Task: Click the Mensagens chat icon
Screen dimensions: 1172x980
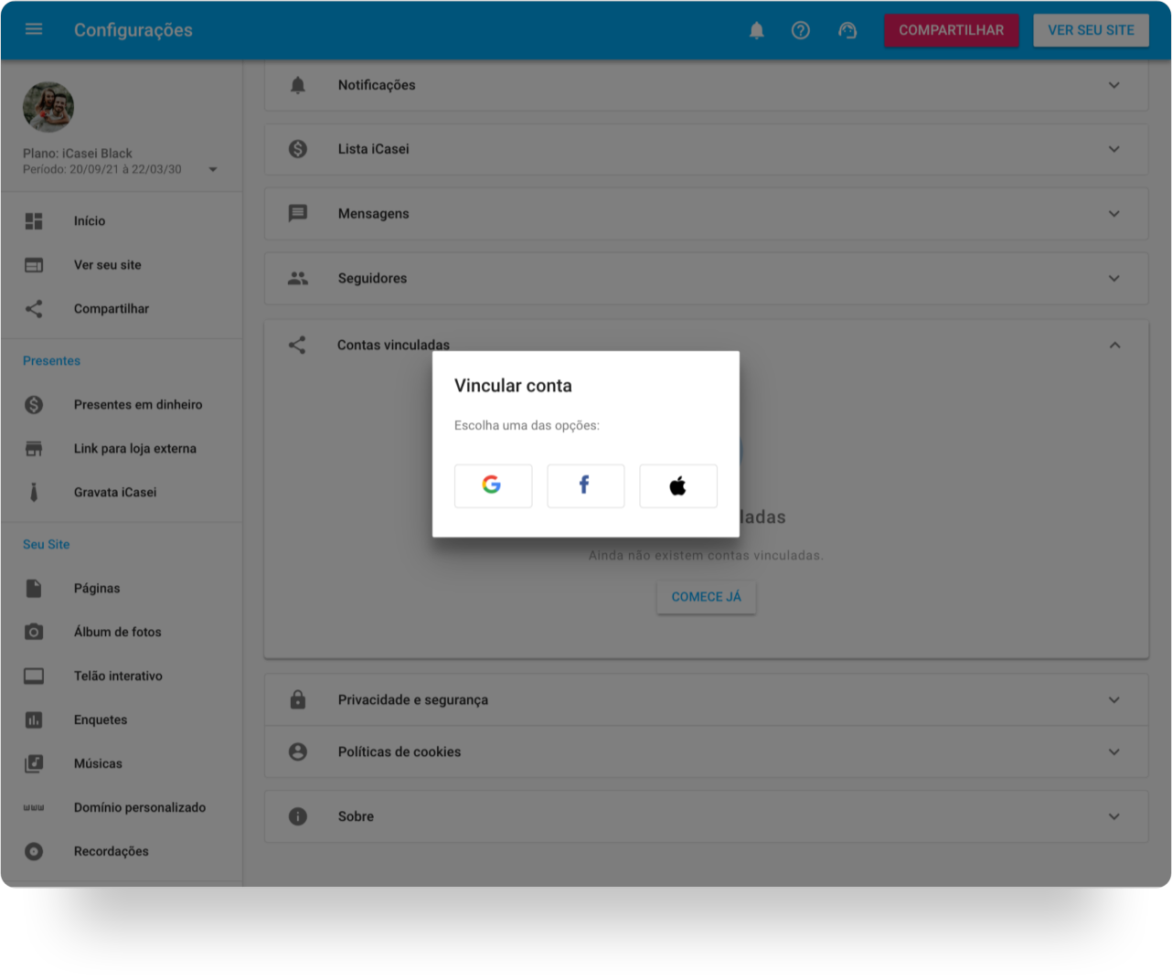Action: point(298,213)
